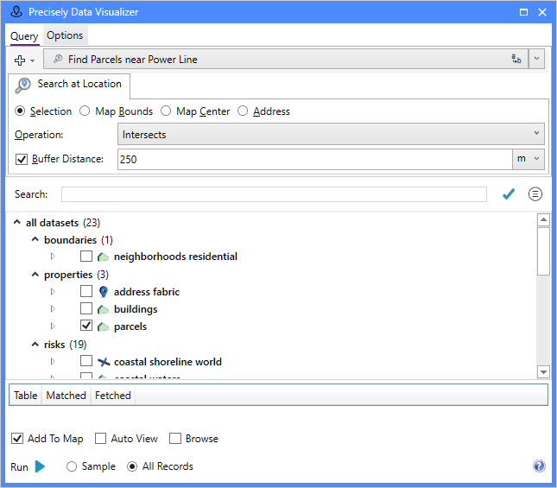Screen dimensions: 557x488
Task: Open the add query dropdown arrow
Action: click(x=33, y=60)
